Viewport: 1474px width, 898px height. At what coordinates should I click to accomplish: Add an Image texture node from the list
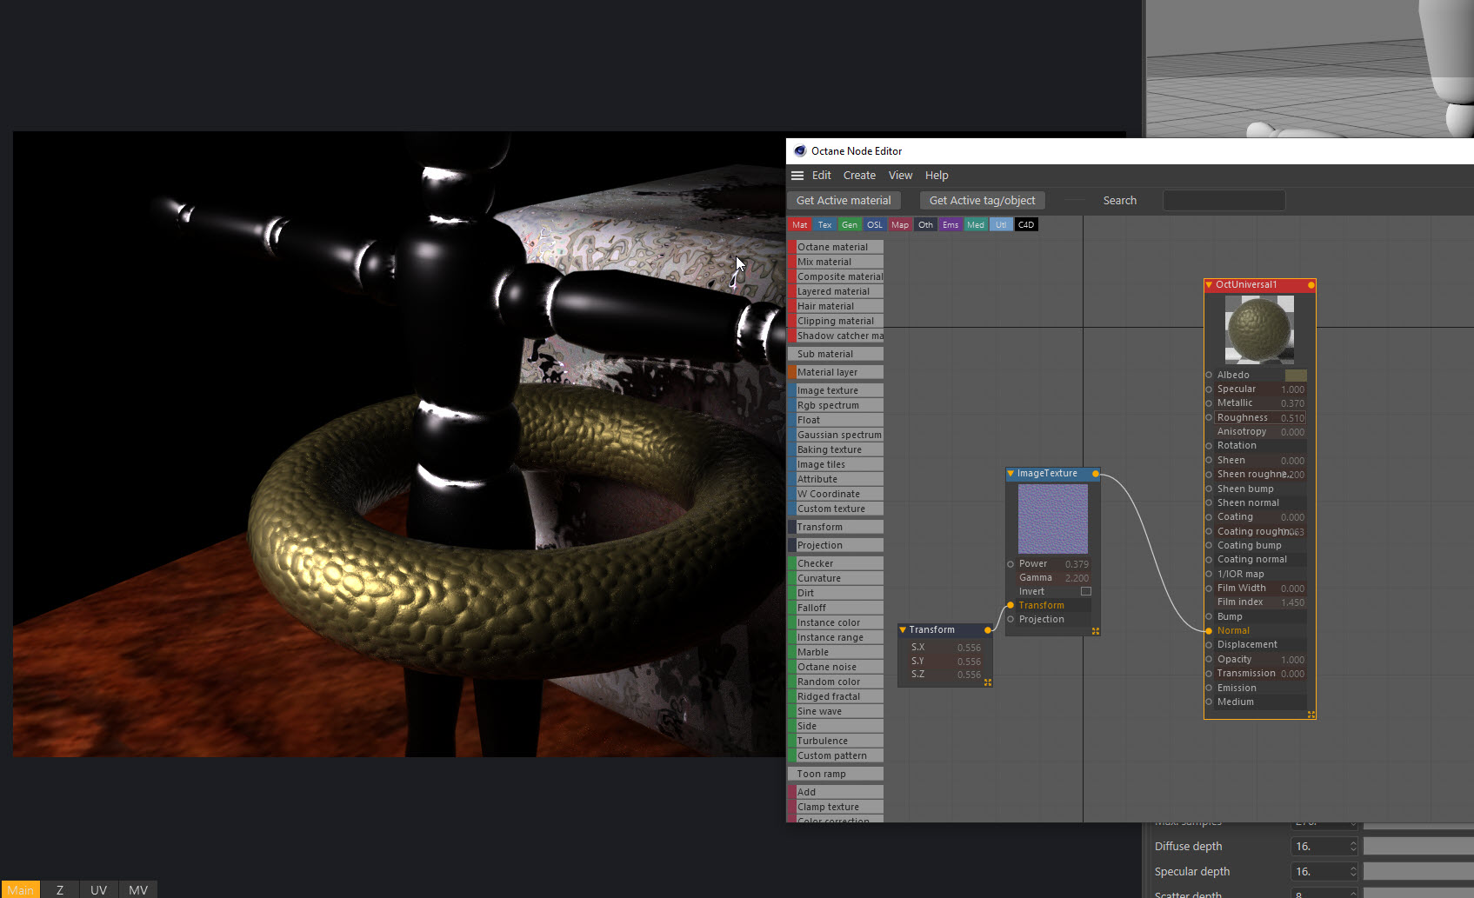click(x=836, y=391)
